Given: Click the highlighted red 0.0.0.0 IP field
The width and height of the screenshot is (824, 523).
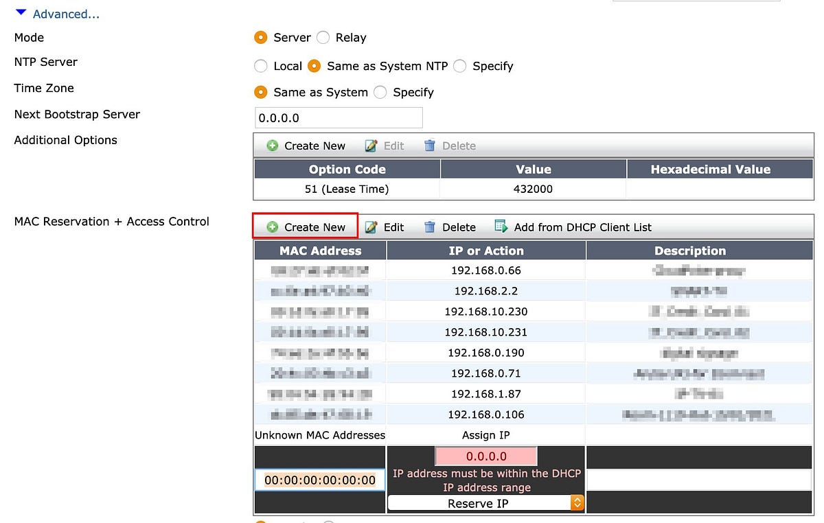Looking at the screenshot, I should 486,456.
